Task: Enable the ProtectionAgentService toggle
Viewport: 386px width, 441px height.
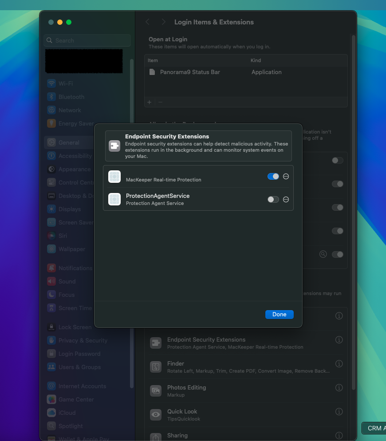Action: click(x=273, y=199)
